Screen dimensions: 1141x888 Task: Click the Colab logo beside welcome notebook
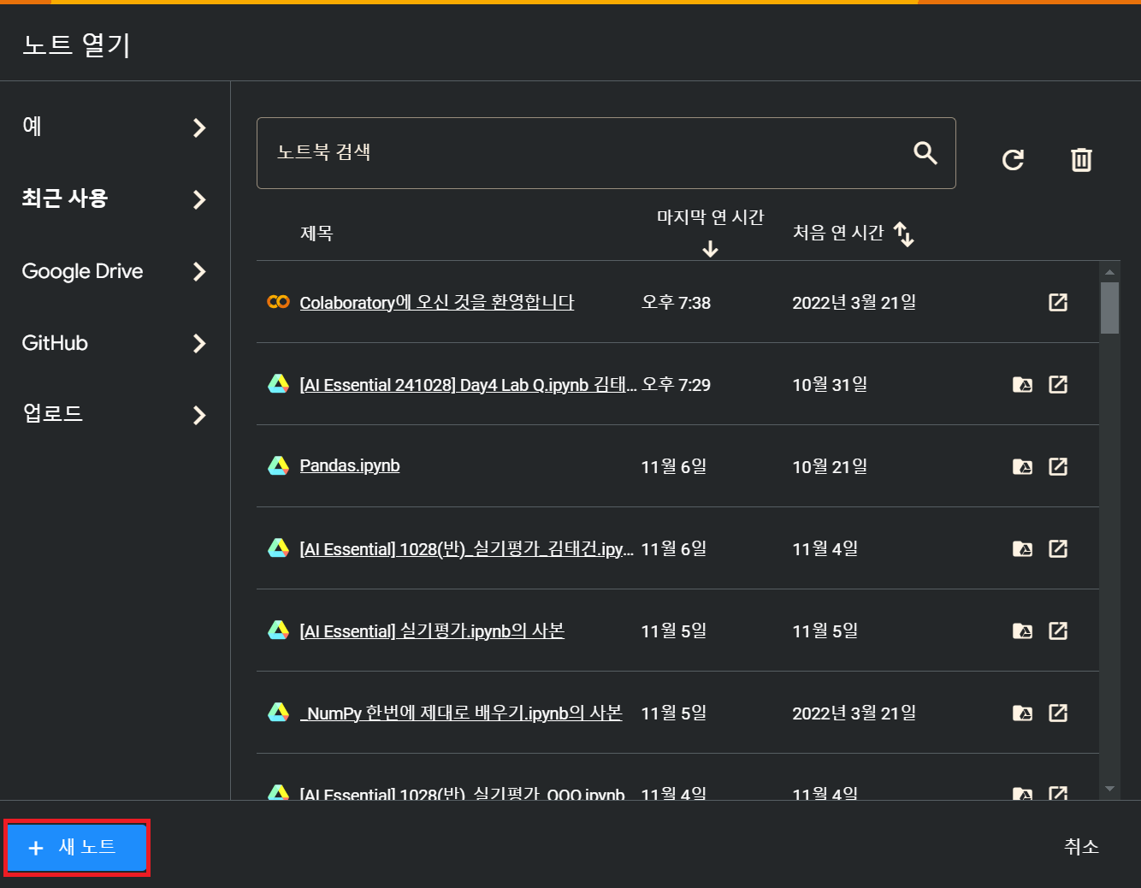pos(278,302)
